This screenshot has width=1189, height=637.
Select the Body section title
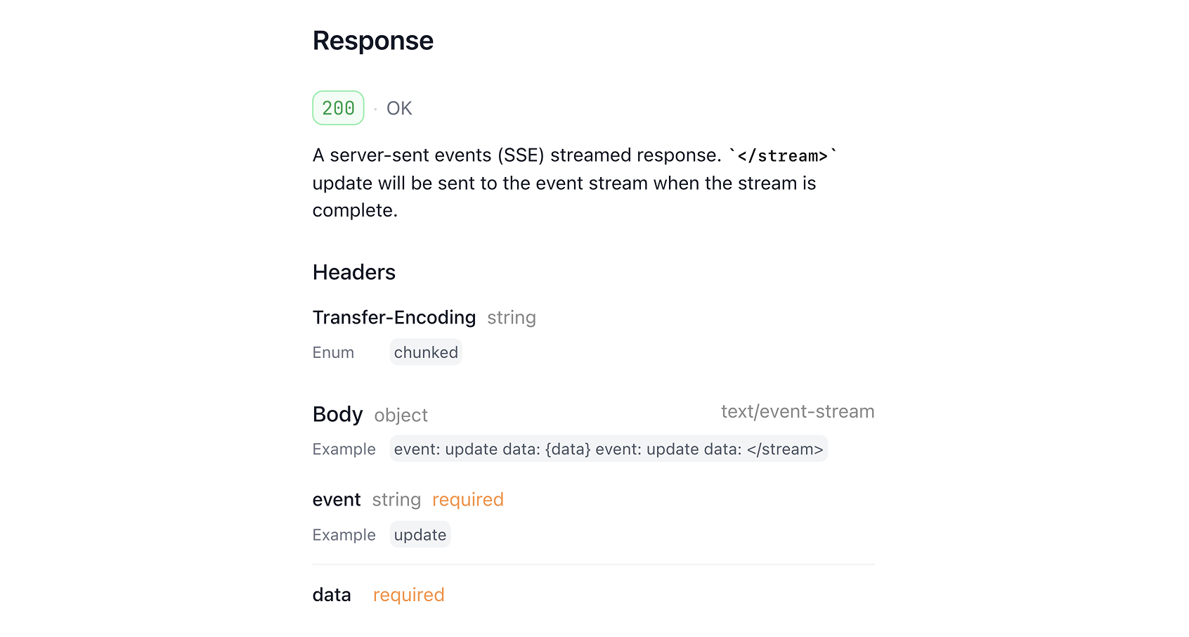338,414
